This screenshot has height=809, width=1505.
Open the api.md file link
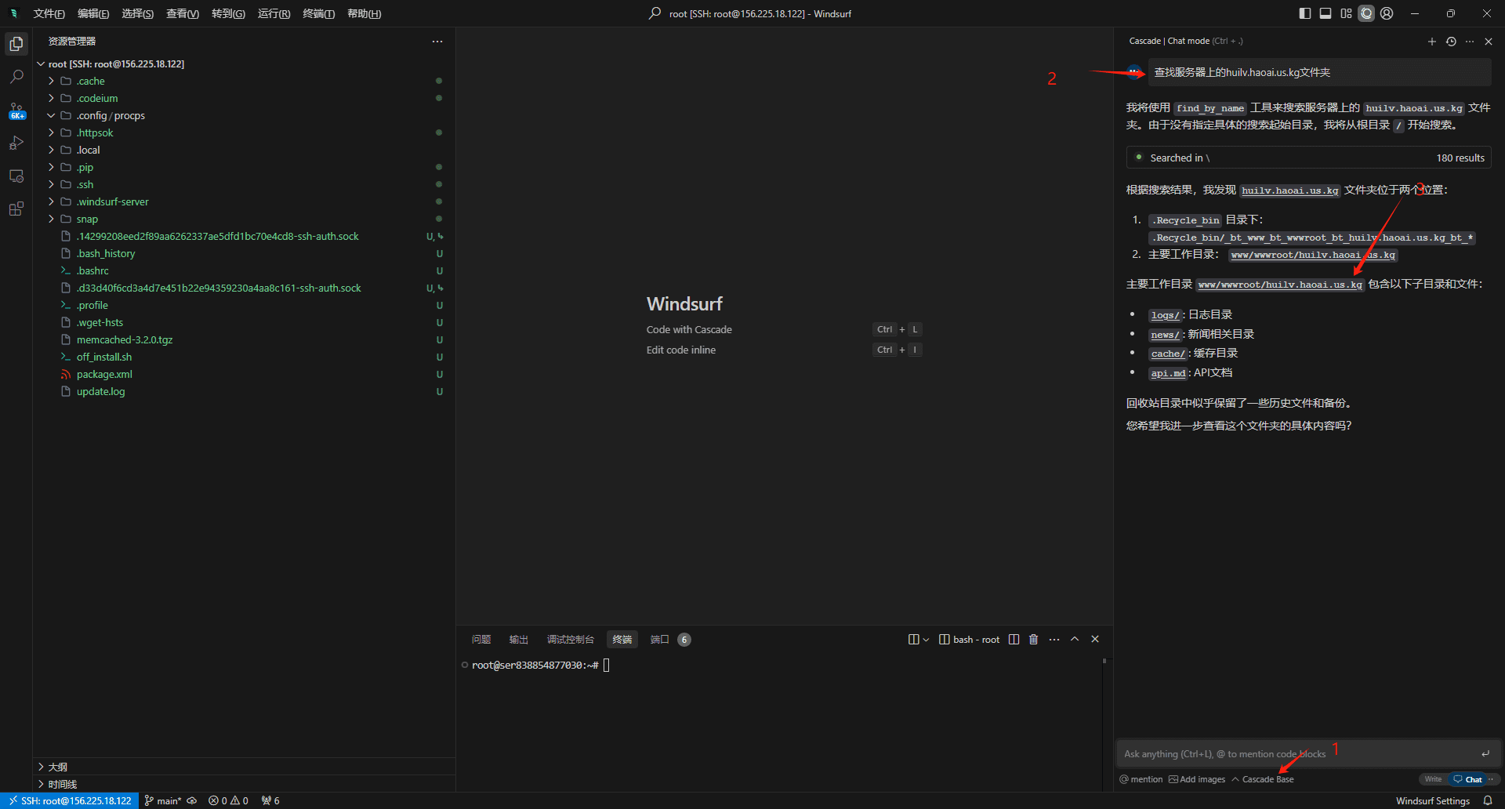[1168, 373]
